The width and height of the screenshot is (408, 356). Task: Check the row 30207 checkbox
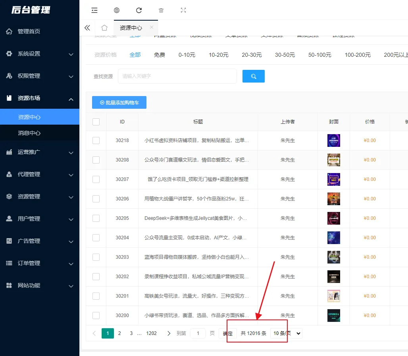click(x=96, y=179)
